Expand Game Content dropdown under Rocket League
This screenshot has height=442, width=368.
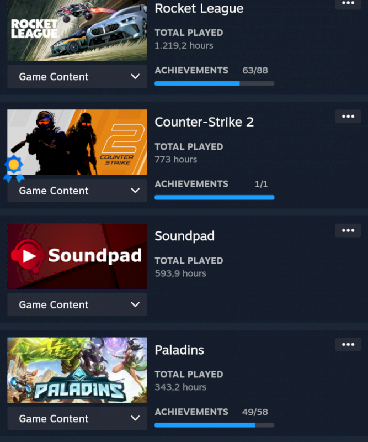pyautogui.click(x=77, y=77)
